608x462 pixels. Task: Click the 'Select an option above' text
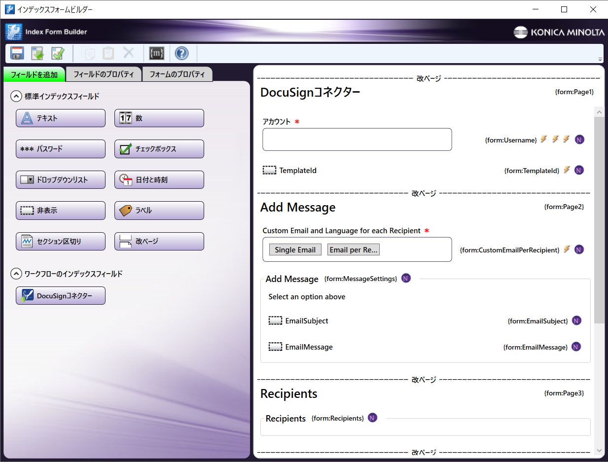pyautogui.click(x=307, y=297)
